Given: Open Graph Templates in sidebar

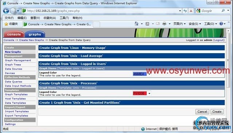Looking at the screenshot, I should 16,94.
